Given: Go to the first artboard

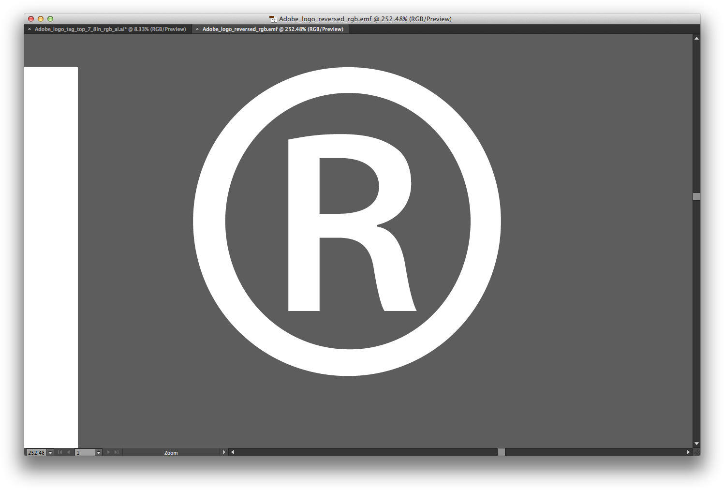Looking at the screenshot, I should point(60,452).
